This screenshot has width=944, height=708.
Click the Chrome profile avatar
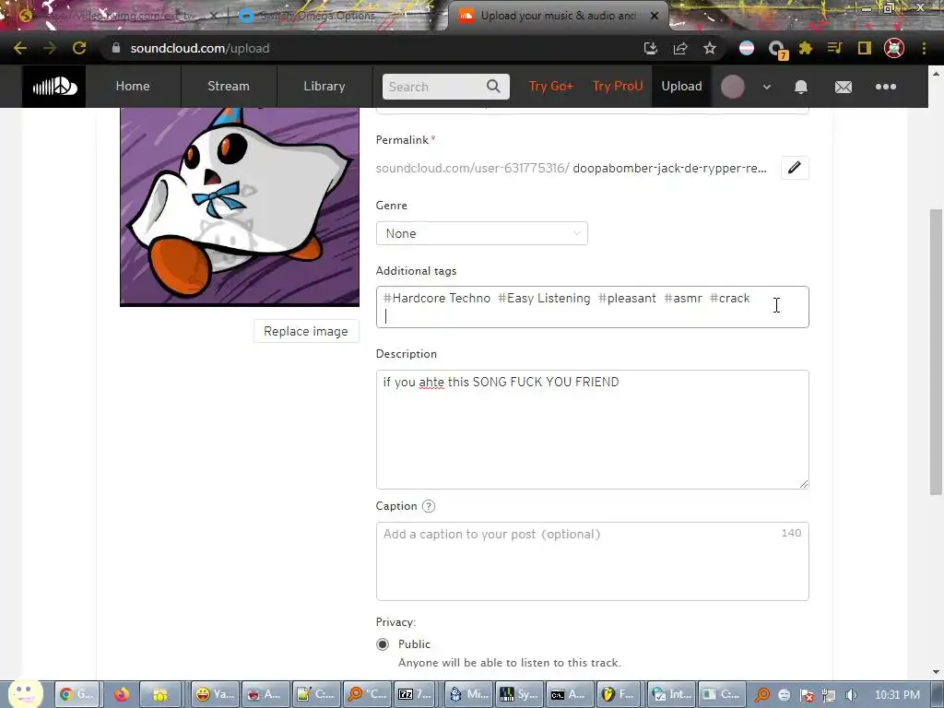tap(894, 48)
